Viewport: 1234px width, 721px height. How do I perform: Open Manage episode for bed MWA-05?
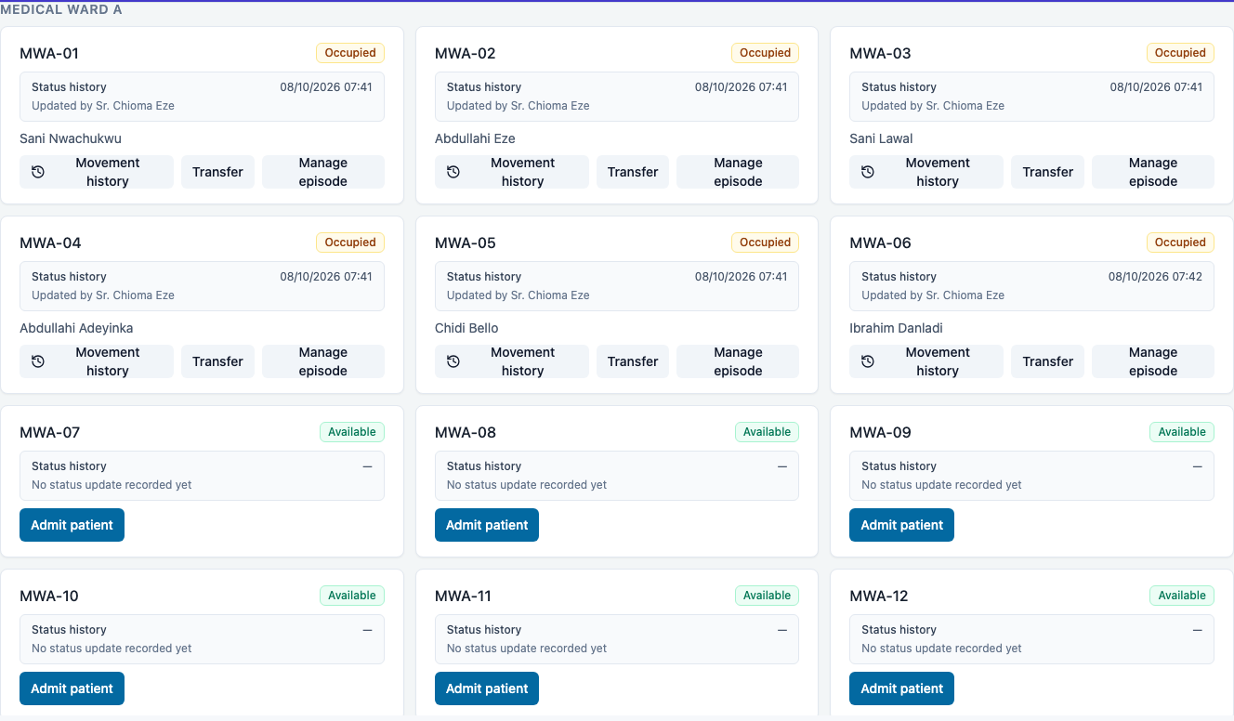738,361
